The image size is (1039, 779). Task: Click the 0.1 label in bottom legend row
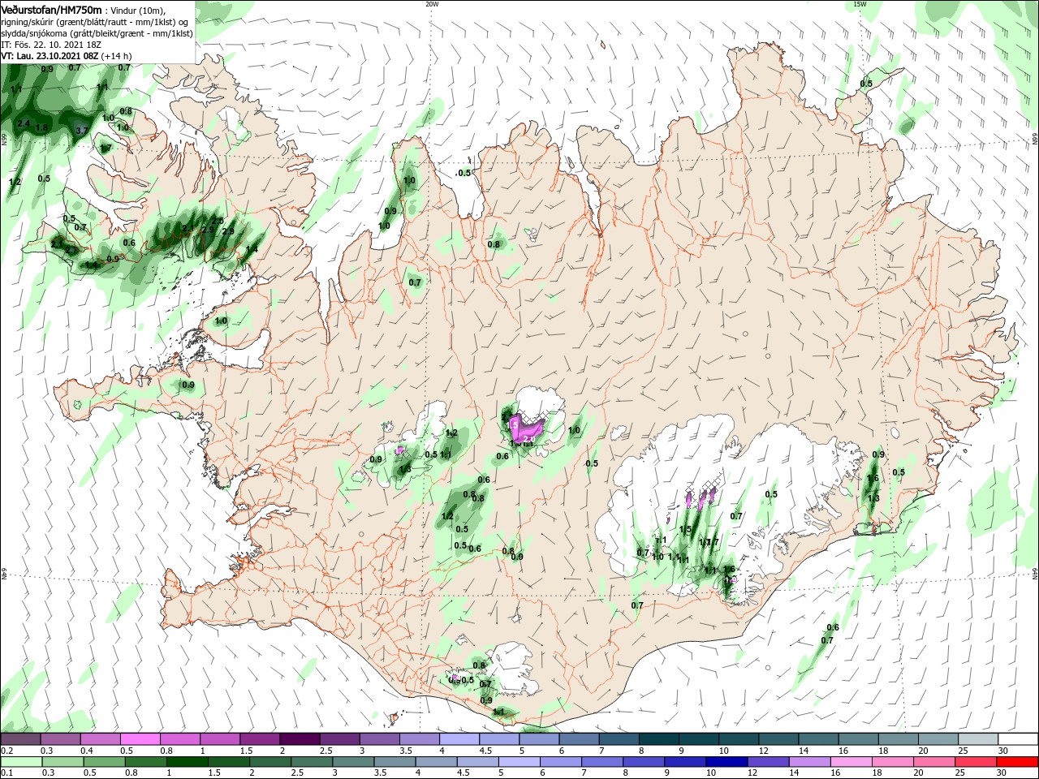click(6, 774)
